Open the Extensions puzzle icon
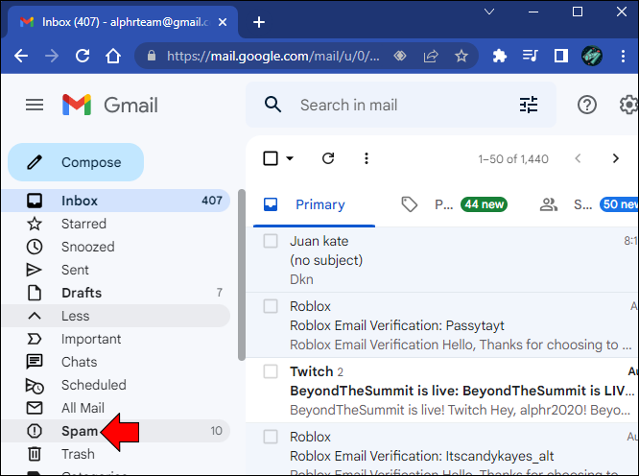The width and height of the screenshot is (639, 476). 500,56
